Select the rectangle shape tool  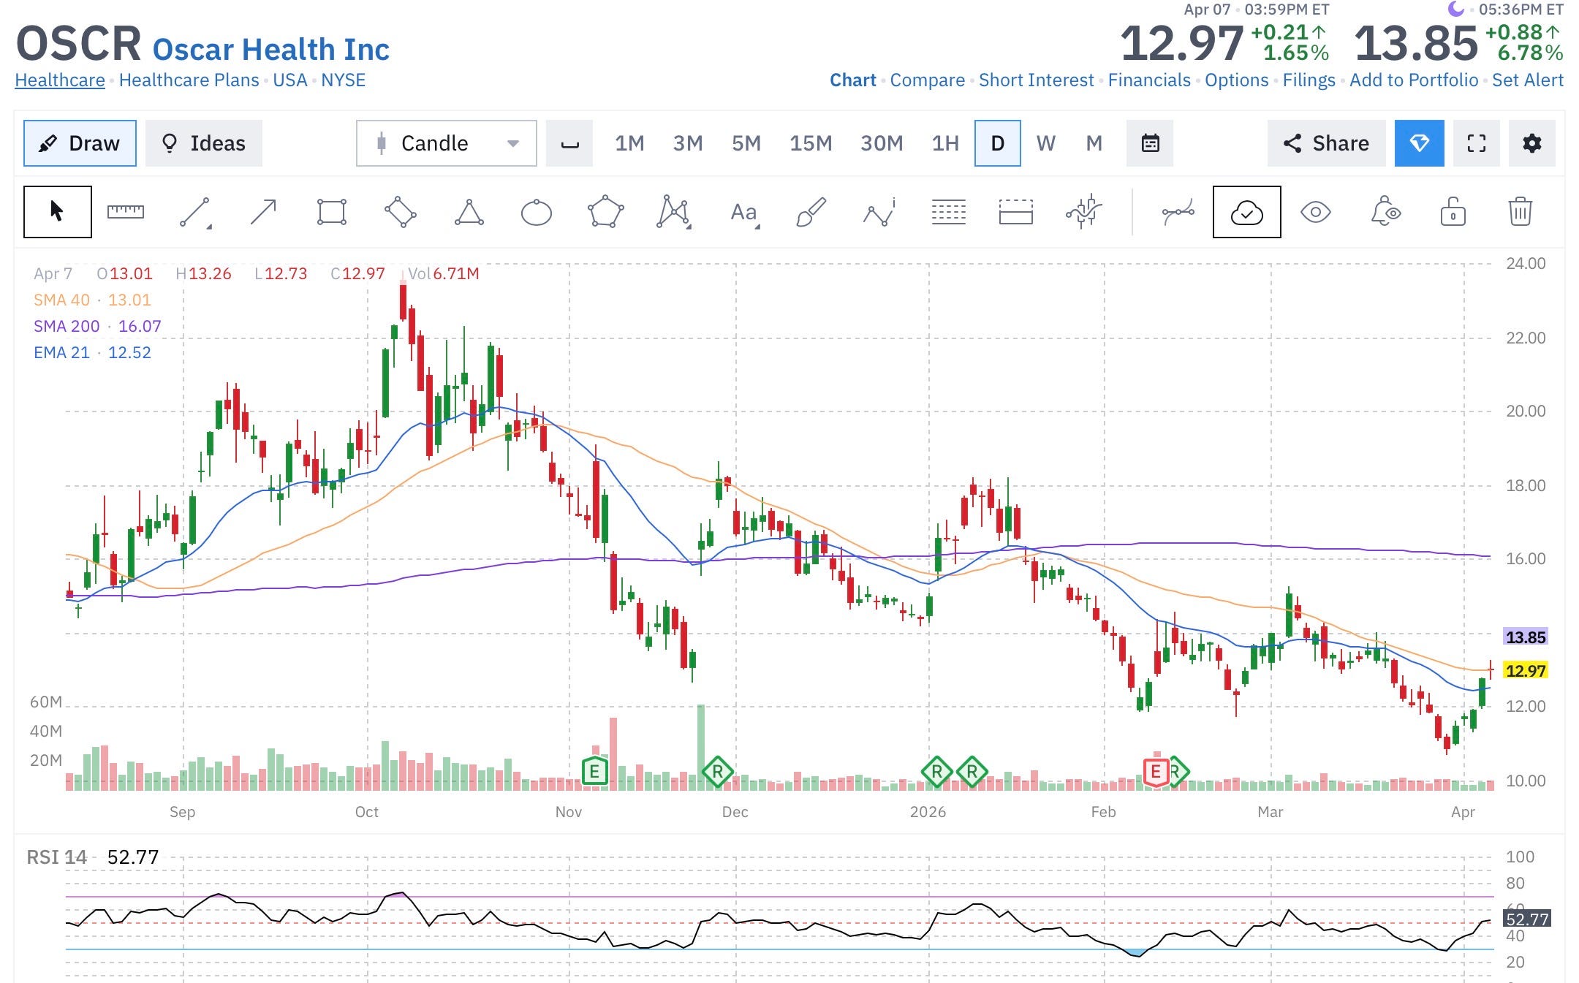[x=332, y=212]
